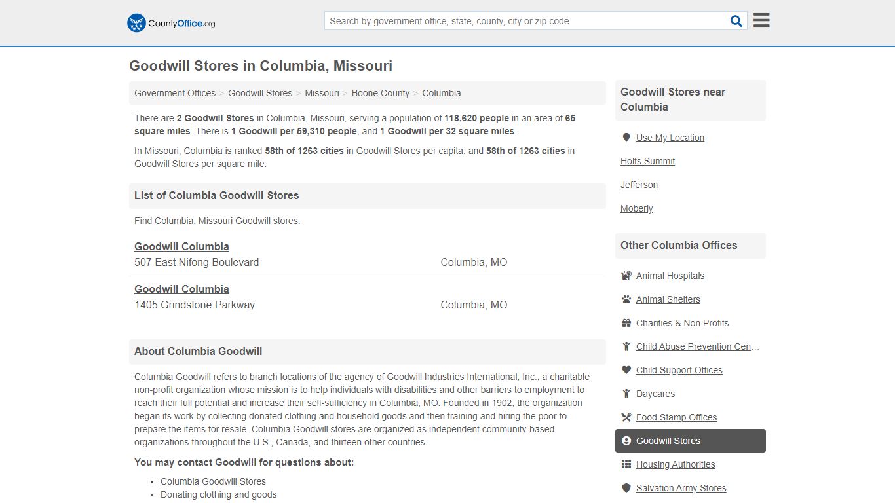Open Housing Authorities link

676,464
